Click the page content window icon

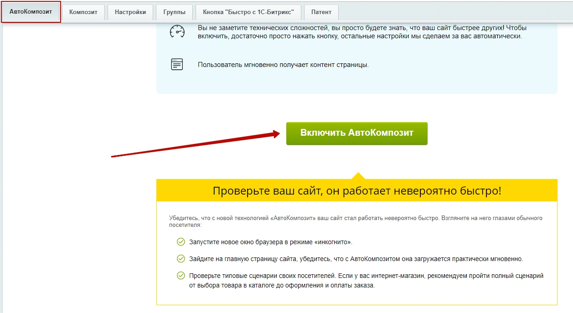pyautogui.click(x=177, y=64)
